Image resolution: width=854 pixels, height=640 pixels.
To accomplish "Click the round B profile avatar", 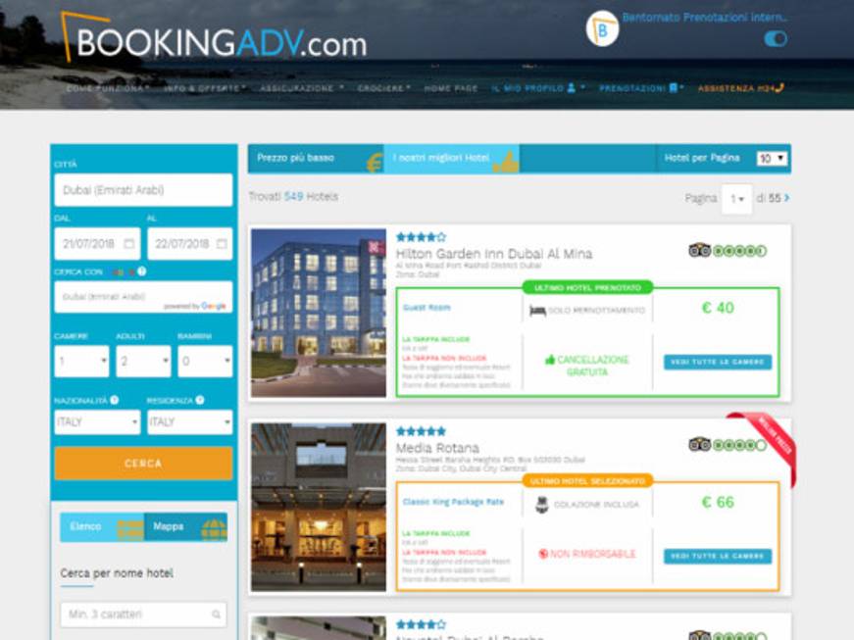I will 602,28.
